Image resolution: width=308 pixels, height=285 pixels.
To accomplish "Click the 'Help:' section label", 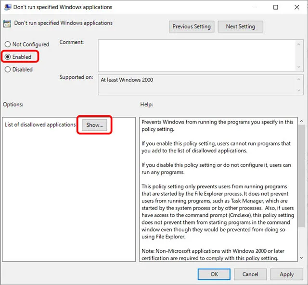I will pyautogui.click(x=146, y=104).
